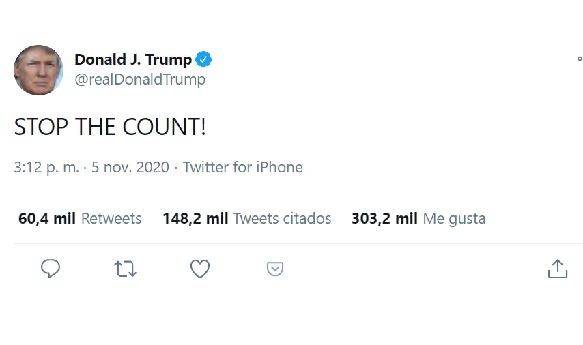
Task: Click the 303,2 mil likes number
Action: (x=384, y=219)
